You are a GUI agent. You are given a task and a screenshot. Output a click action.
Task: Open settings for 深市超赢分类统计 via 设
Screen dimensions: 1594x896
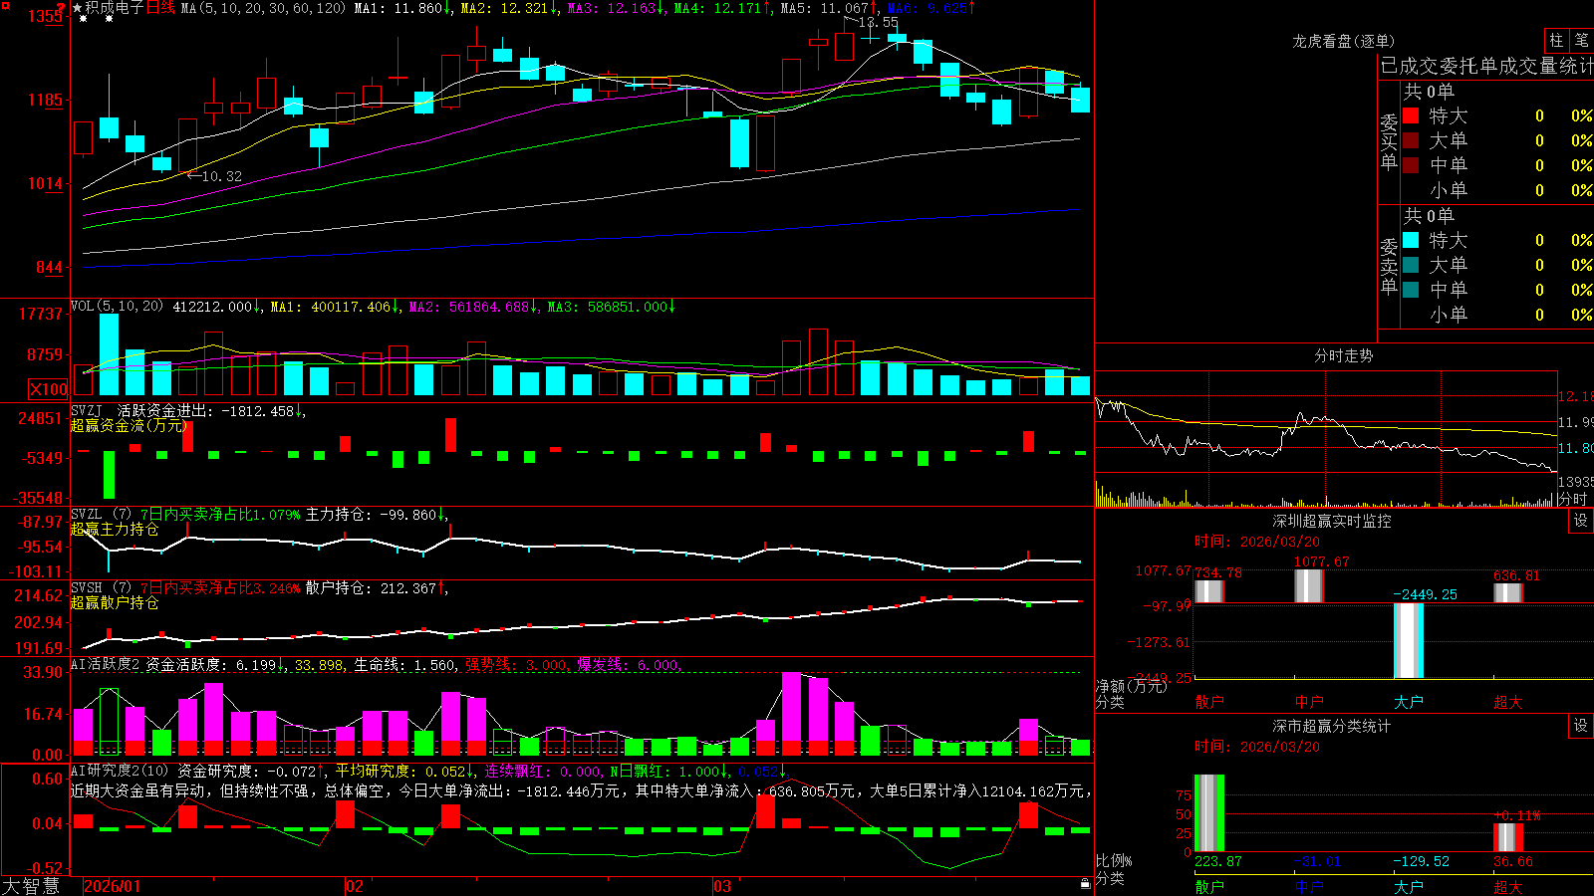pos(1581,726)
